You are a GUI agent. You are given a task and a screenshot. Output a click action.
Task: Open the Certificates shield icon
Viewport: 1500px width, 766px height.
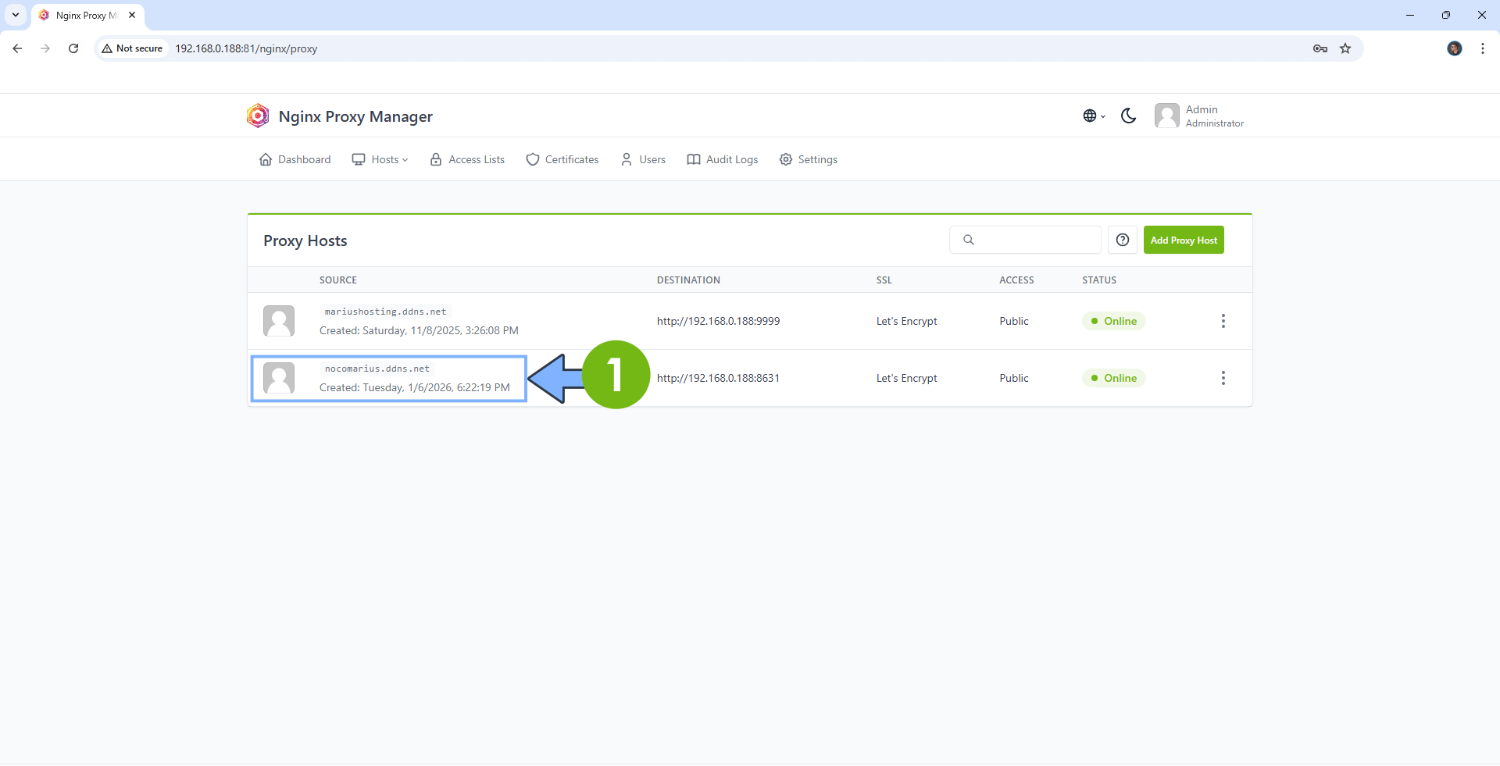[x=532, y=159]
